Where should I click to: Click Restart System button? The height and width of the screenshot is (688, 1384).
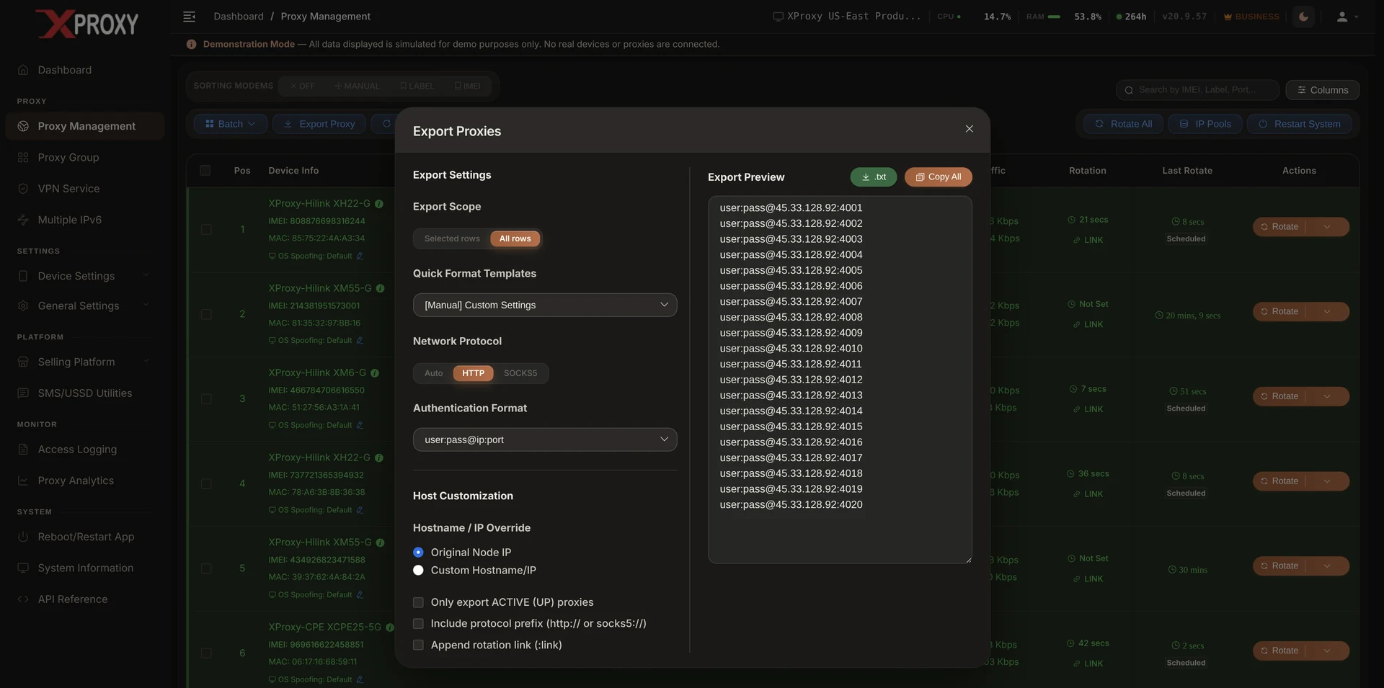[1299, 124]
